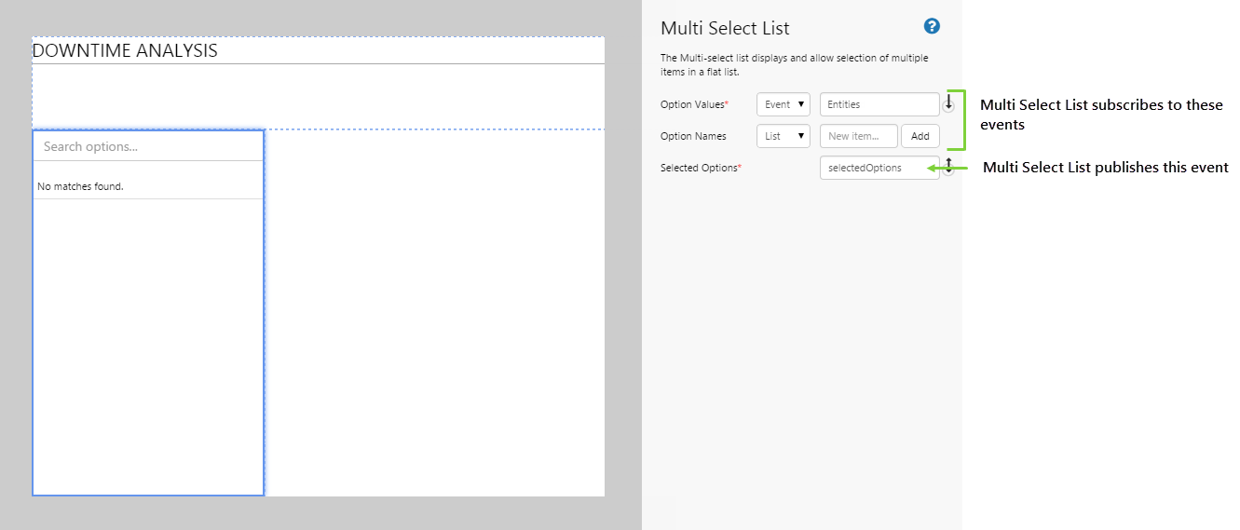Click the Search options box
This screenshot has height=530, width=1240.
point(148,147)
